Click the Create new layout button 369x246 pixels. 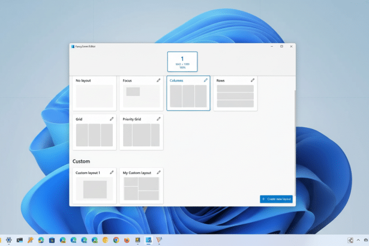click(276, 199)
